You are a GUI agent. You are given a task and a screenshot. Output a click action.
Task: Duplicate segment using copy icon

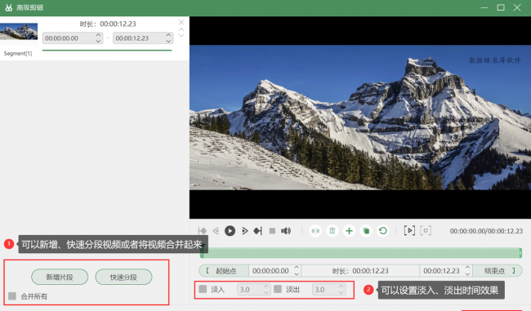pos(366,231)
